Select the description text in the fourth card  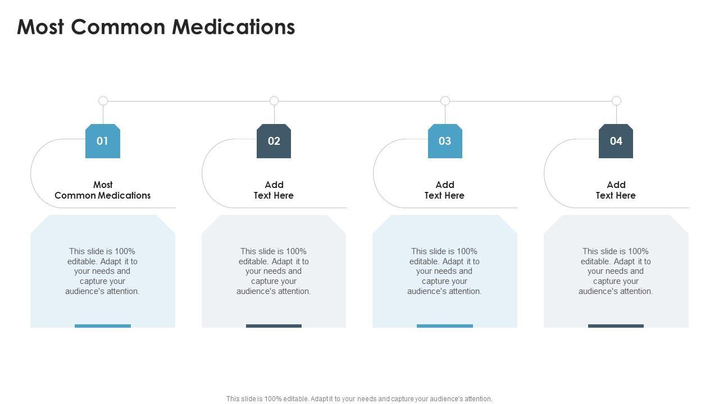616,271
